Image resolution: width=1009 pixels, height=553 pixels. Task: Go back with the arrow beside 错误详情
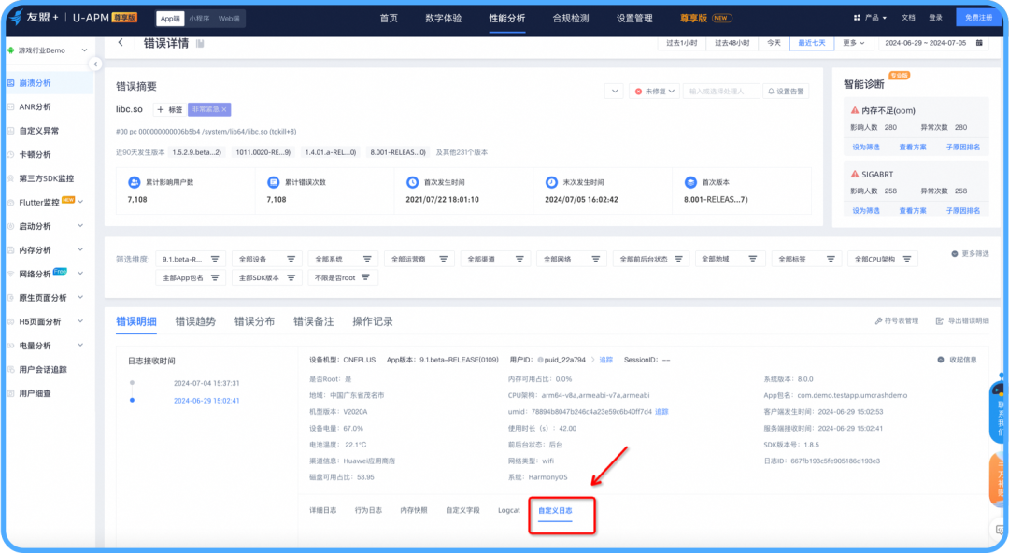121,43
